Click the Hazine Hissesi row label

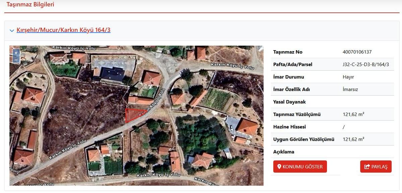[x=289, y=127]
